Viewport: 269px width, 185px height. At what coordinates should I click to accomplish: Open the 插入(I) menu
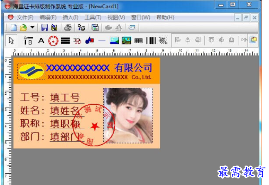pos(70,17)
